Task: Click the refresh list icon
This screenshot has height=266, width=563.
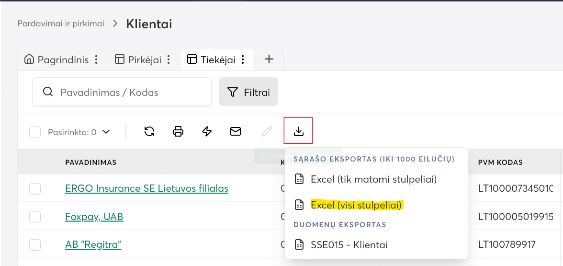Action: 149,131
